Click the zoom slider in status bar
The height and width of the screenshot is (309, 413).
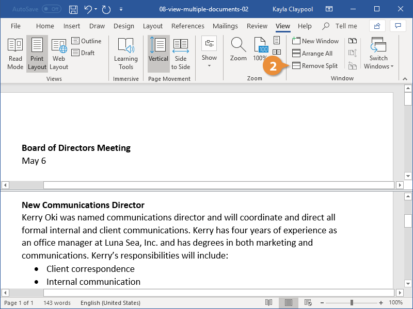click(351, 303)
